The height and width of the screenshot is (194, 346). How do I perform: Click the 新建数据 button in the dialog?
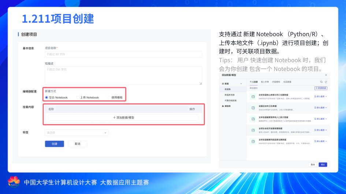click(x=321, y=88)
